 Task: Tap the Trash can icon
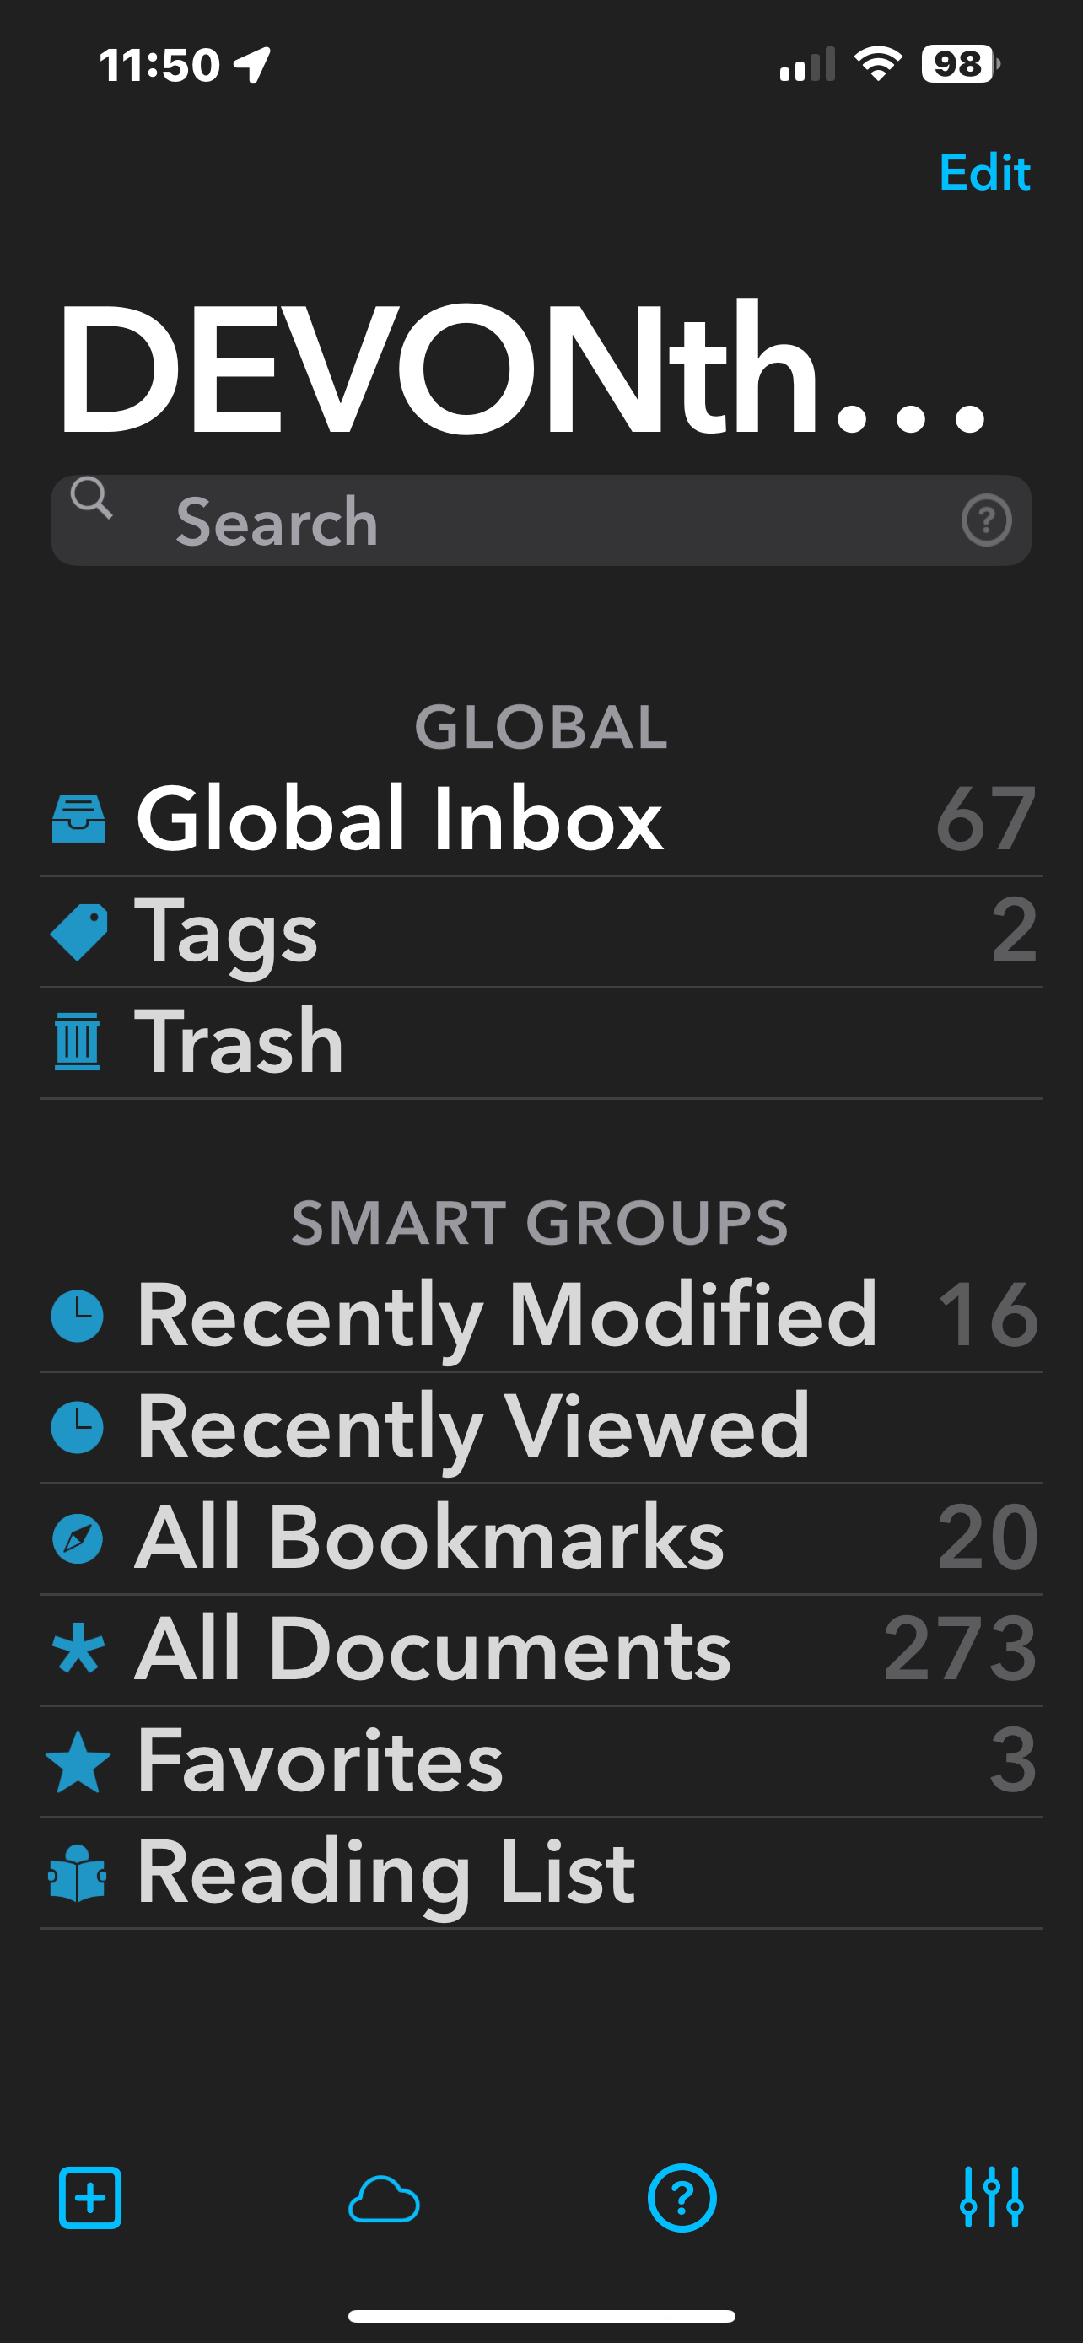[x=78, y=1042]
